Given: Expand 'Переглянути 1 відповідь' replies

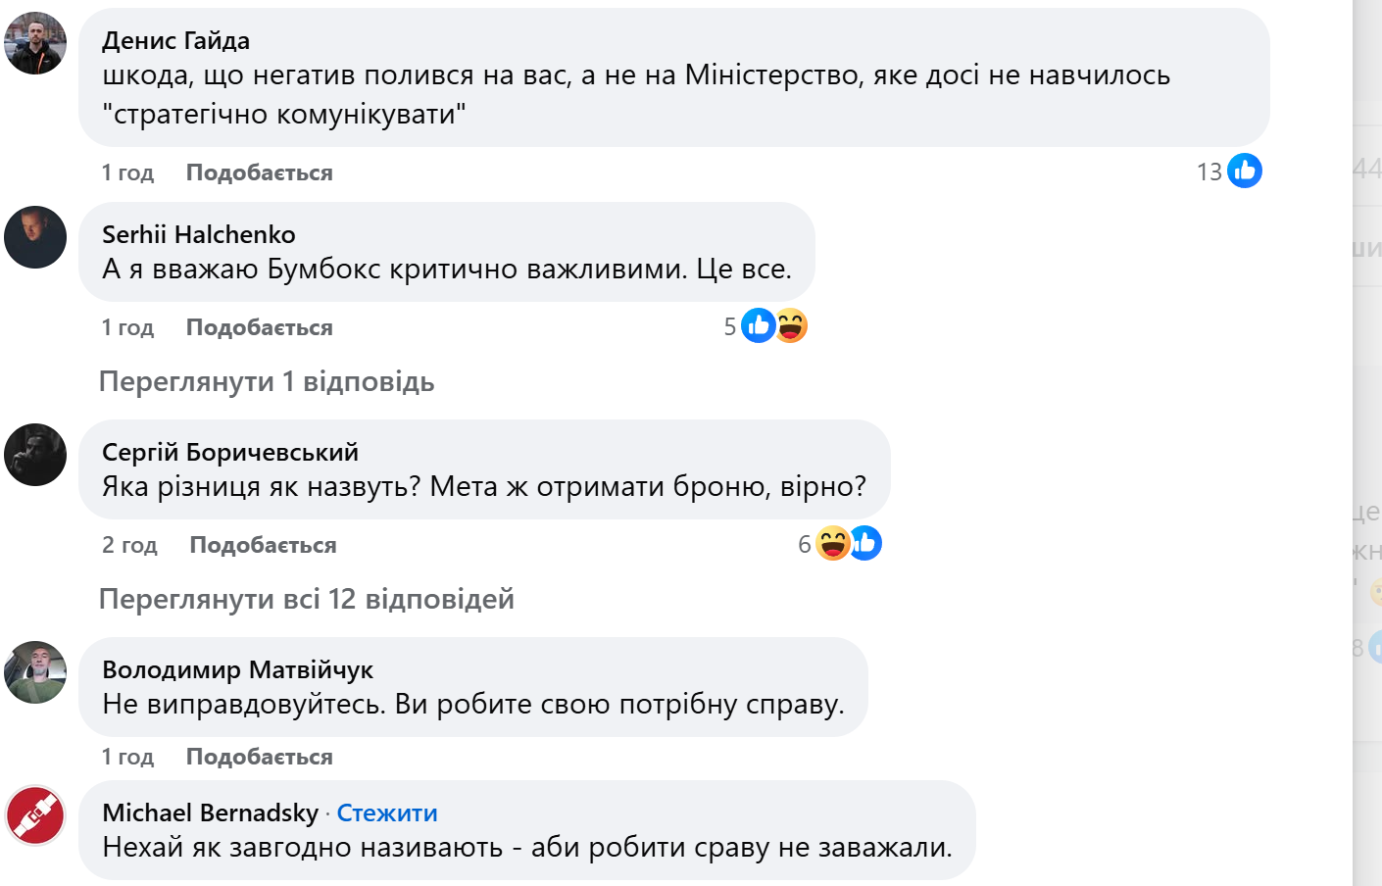Looking at the screenshot, I should [267, 381].
